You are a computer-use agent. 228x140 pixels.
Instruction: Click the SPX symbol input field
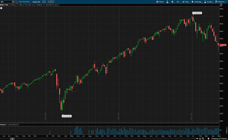(6, 2)
